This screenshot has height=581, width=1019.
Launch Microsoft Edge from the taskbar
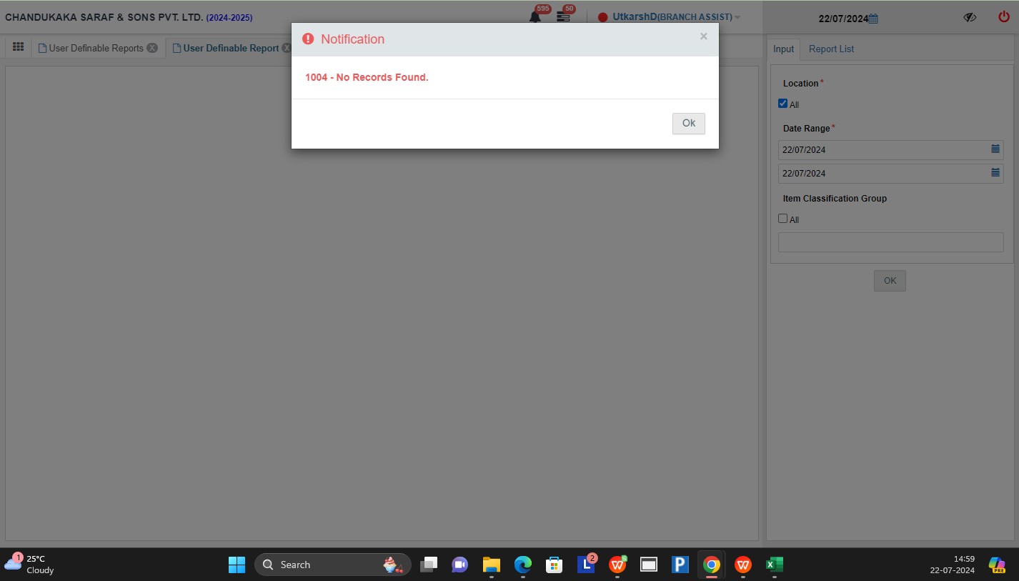click(x=523, y=565)
